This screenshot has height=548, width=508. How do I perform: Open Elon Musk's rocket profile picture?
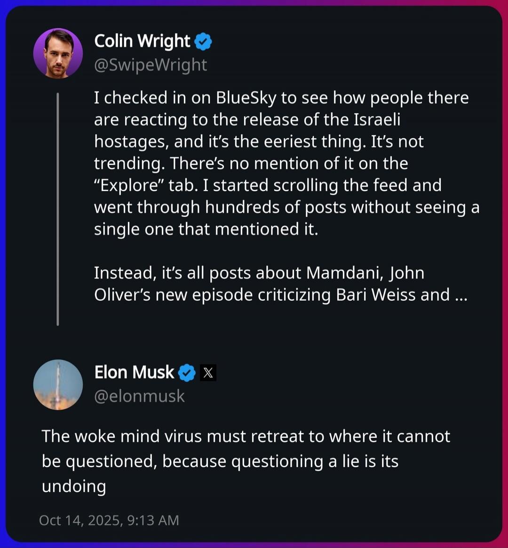pos(58,385)
